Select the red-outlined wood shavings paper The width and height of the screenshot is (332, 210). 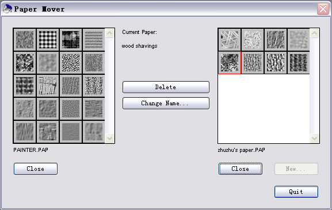point(230,63)
